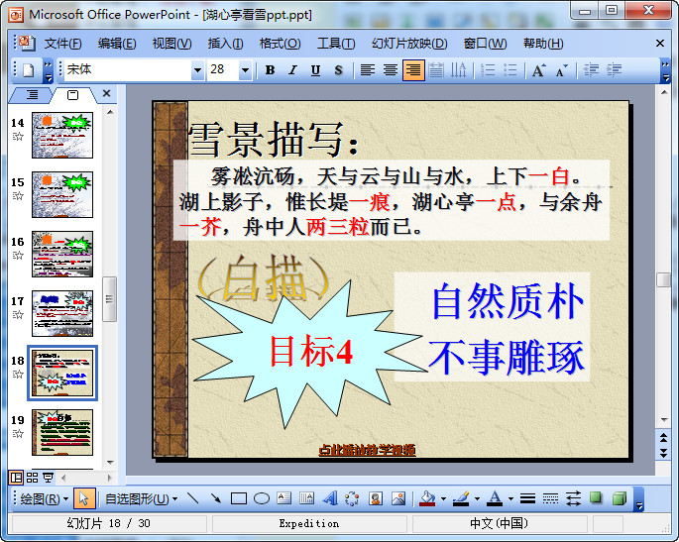
Task: Select slide 16 thumbnail
Action: pos(62,254)
